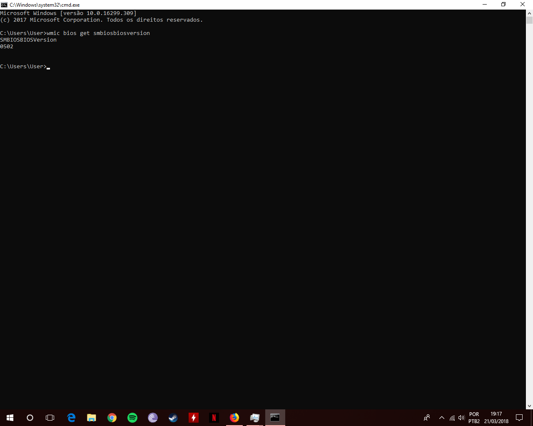
Task: Click the scrollbar up arrow
Action: pos(529,13)
